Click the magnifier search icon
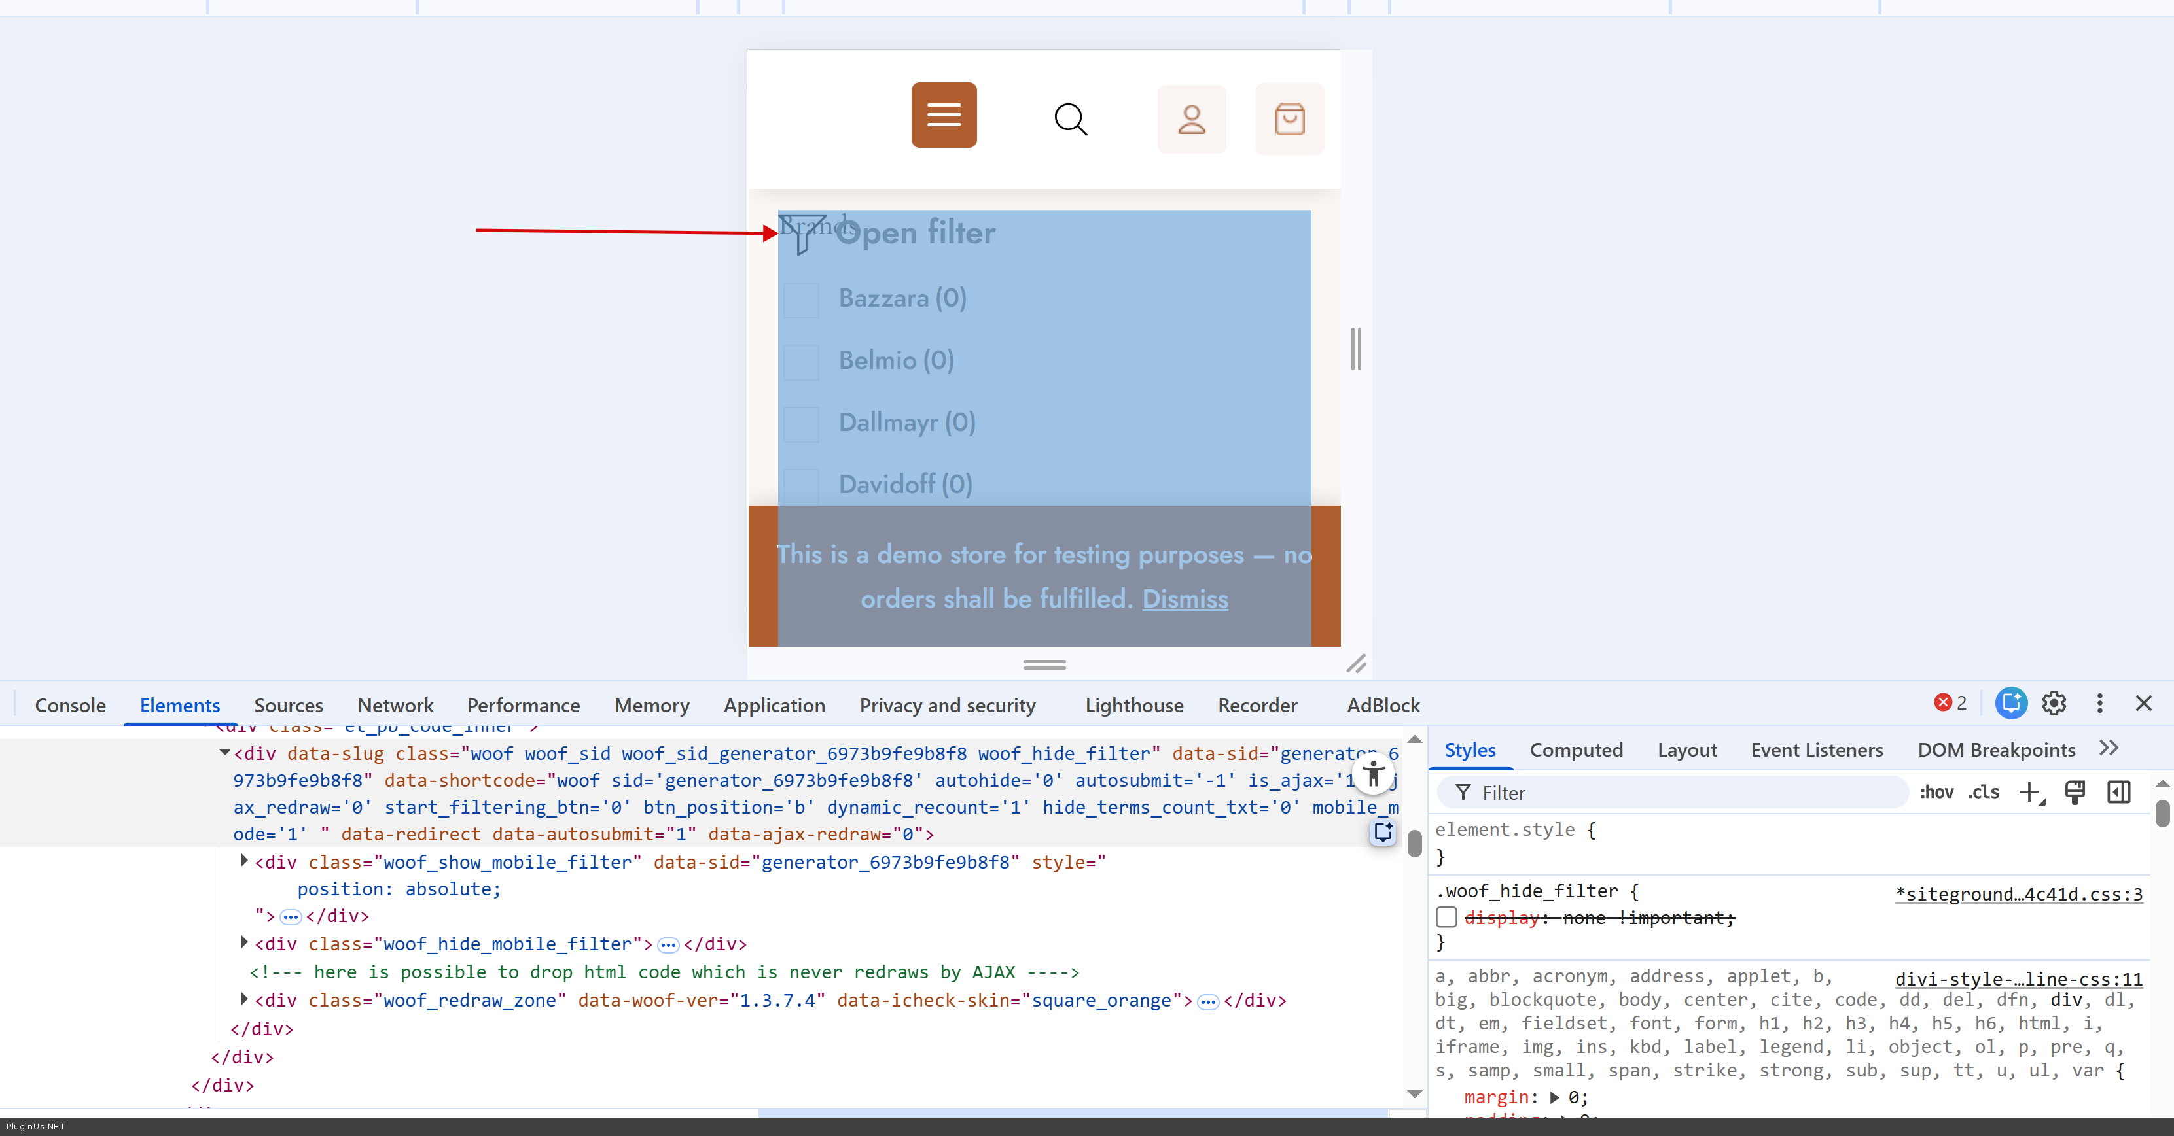Image resolution: width=2174 pixels, height=1136 pixels. click(x=1070, y=119)
